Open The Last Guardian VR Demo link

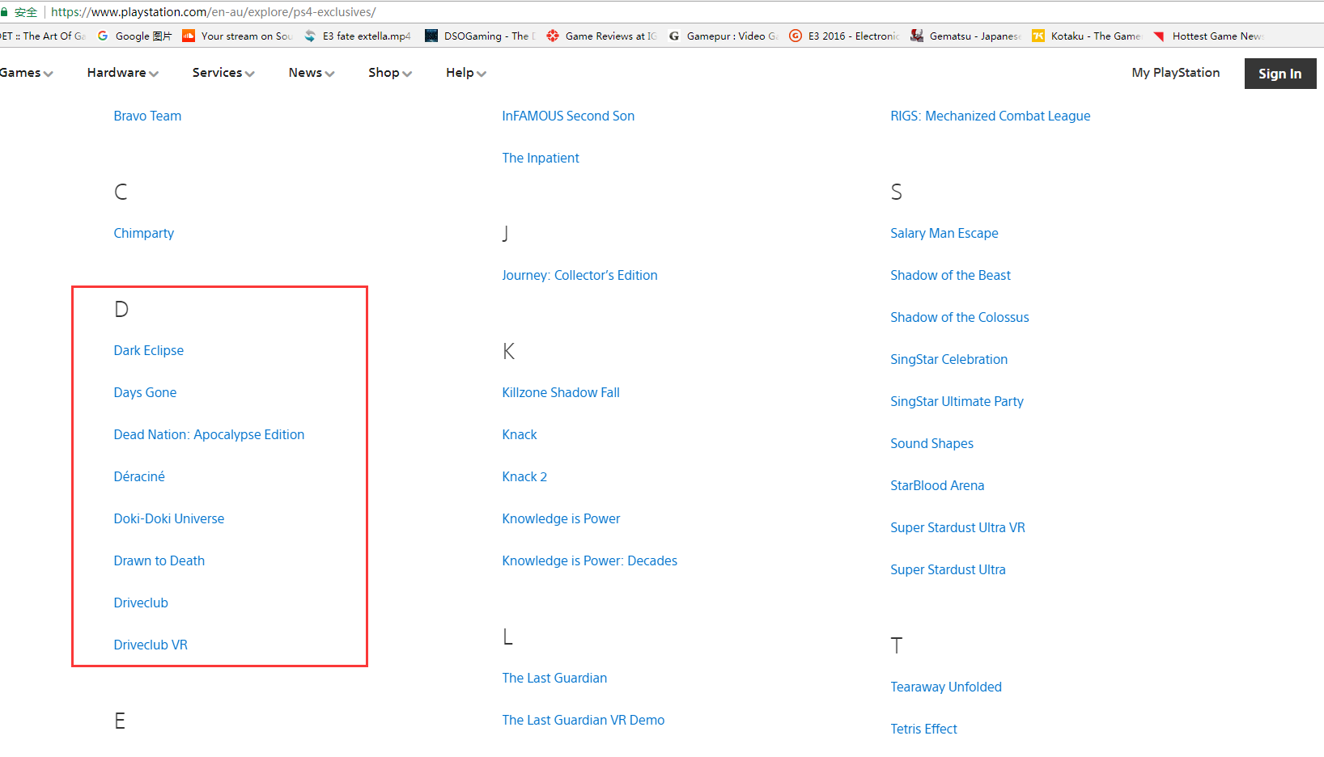(x=583, y=720)
